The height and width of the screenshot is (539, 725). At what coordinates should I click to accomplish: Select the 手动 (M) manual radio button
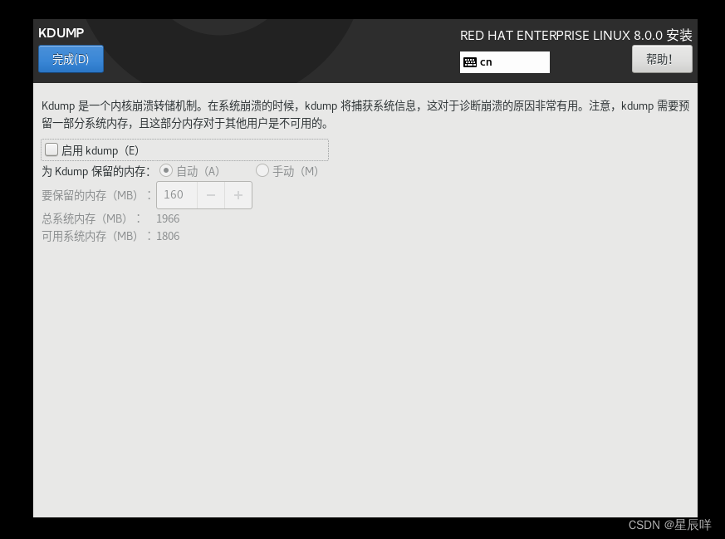tap(262, 171)
